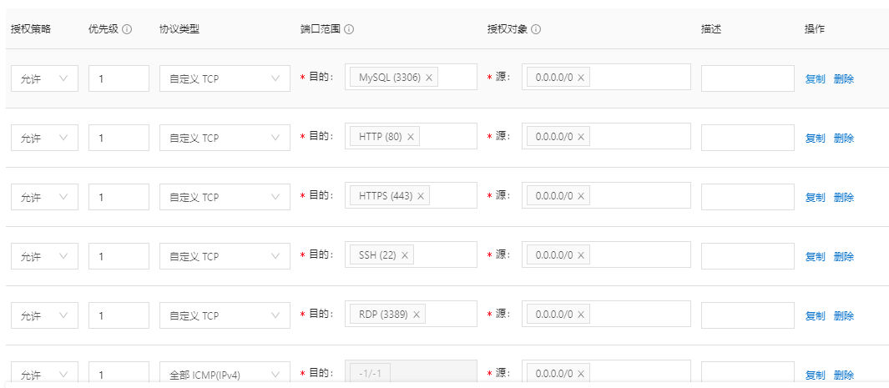Open 自定义 TCP protocol dropdown in RDP row

225,315
